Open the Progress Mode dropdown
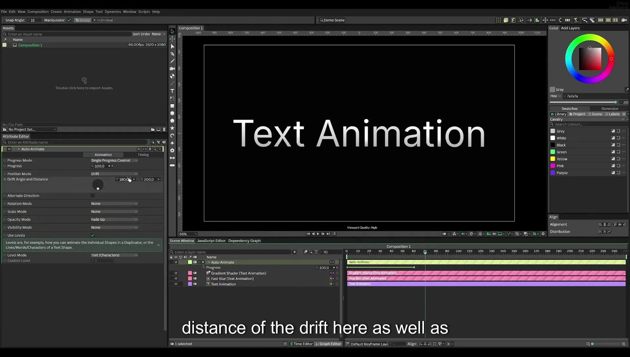The width and height of the screenshot is (630, 357). pyautogui.click(x=114, y=160)
